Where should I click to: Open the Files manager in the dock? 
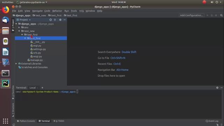6,31
